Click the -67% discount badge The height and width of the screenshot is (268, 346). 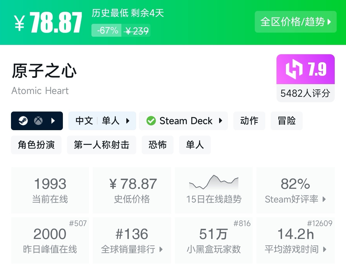tap(108, 30)
